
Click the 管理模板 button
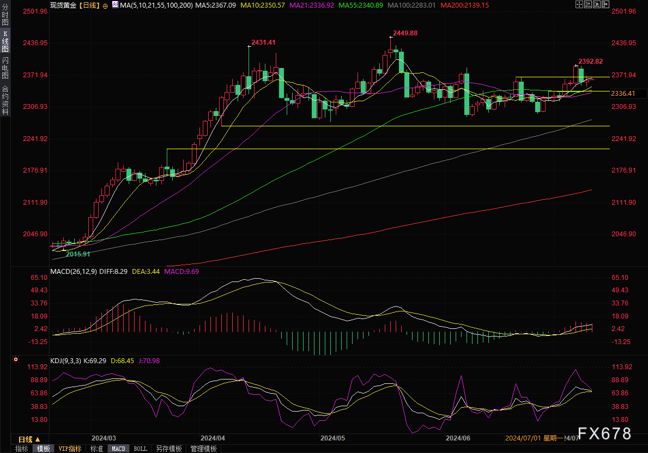(x=203, y=449)
